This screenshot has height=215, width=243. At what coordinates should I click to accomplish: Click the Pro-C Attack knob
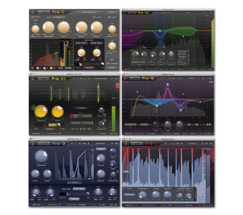[82, 27]
